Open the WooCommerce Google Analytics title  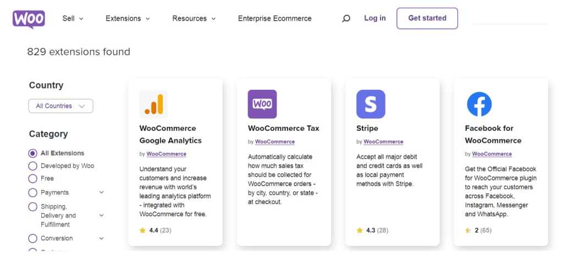coord(170,134)
